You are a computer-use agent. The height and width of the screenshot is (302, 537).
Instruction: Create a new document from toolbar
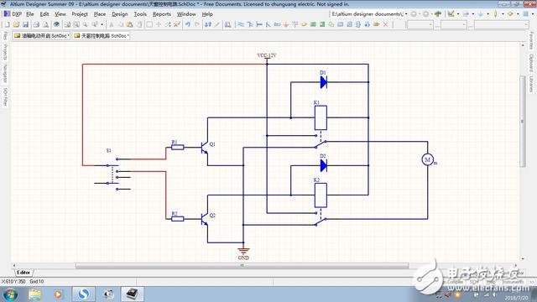pos(8,24)
